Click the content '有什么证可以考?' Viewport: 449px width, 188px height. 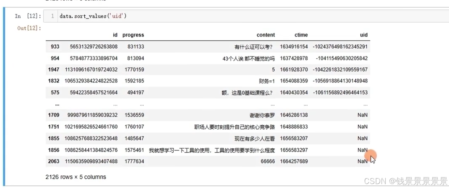(255, 47)
